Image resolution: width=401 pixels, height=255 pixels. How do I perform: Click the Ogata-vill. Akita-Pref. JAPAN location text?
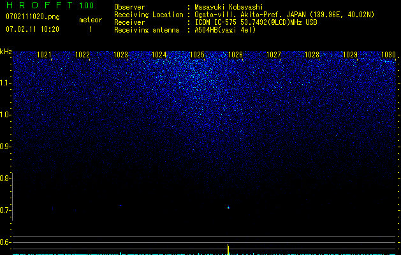click(250, 15)
